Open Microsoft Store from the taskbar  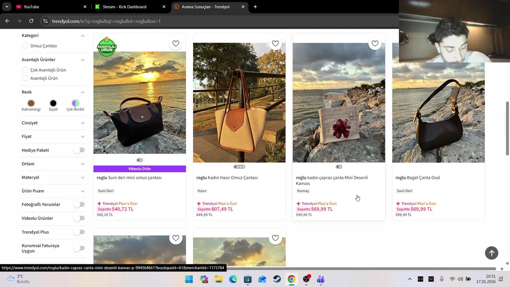pyautogui.click(x=248, y=279)
